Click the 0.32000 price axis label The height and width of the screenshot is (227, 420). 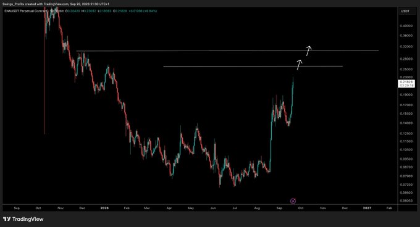[x=406, y=46]
